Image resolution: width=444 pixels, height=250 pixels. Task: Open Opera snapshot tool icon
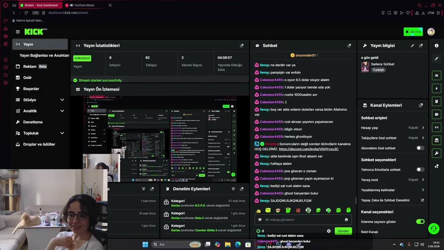click(389, 13)
